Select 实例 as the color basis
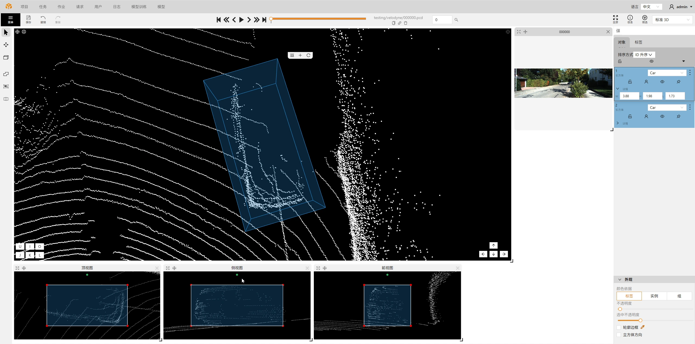Screen dimensions: 695x344 (x=654, y=296)
